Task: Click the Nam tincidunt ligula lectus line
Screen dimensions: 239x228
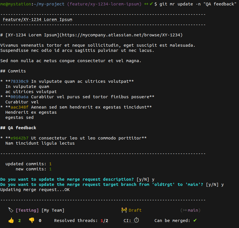Action: click(40, 143)
